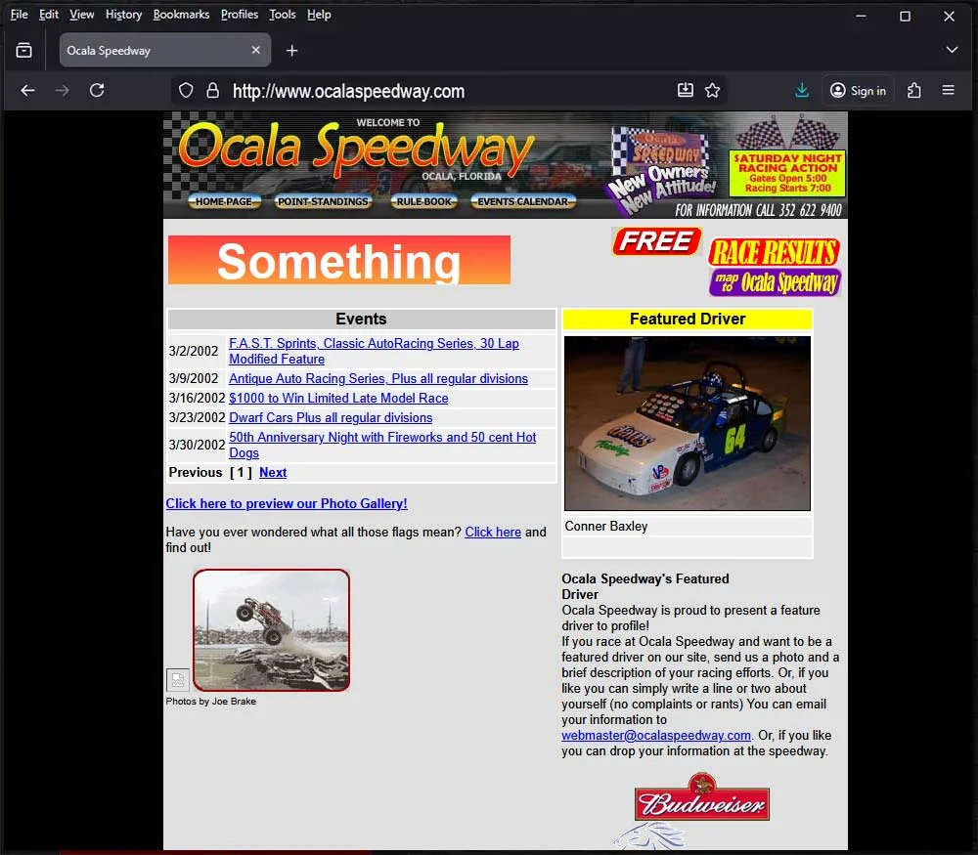Open the hamburger application menu
Image resolution: width=978 pixels, height=855 pixels.
(948, 91)
